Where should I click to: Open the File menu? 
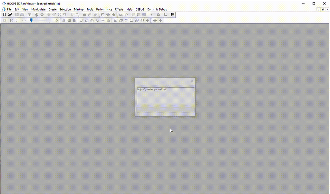pos(9,9)
